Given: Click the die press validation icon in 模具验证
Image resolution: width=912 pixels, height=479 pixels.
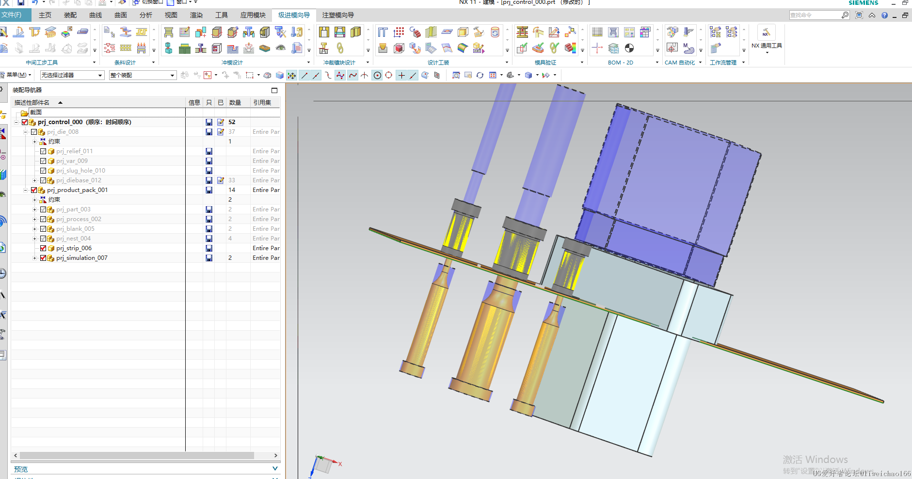Looking at the screenshot, I should (522, 32).
